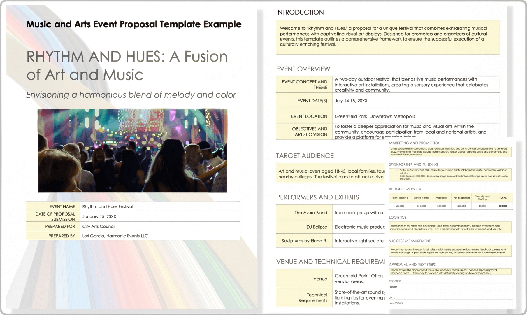Click the "$90,000" total amount
The width and height of the screenshot is (527, 315).
tap(503, 206)
